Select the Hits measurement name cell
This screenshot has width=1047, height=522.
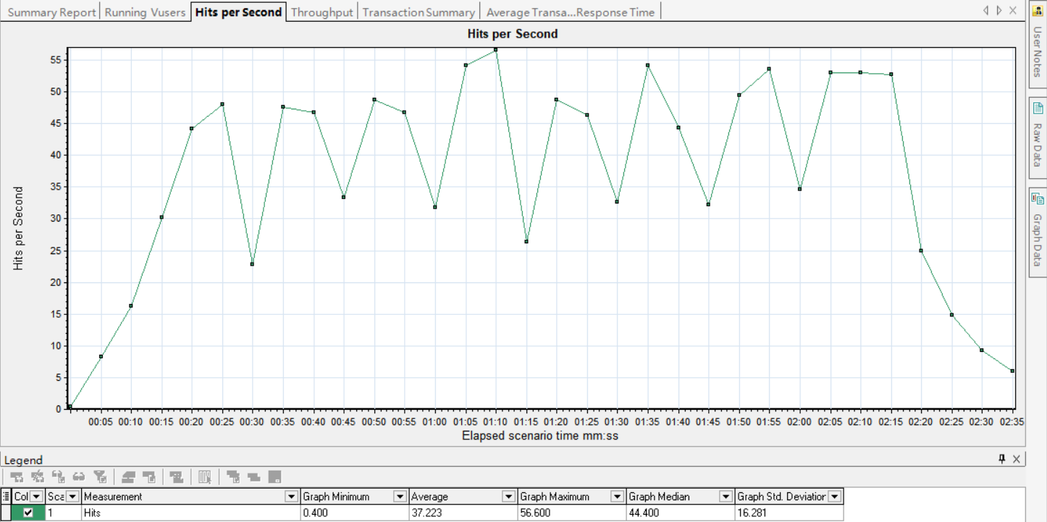tap(191, 513)
